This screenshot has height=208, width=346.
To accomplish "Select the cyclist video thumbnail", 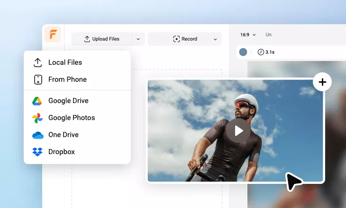I will pyautogui.click(x=235, y=131).
